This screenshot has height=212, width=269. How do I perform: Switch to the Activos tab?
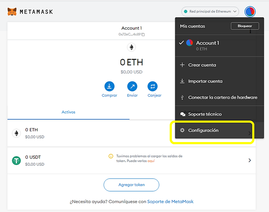tap(68, 112)
